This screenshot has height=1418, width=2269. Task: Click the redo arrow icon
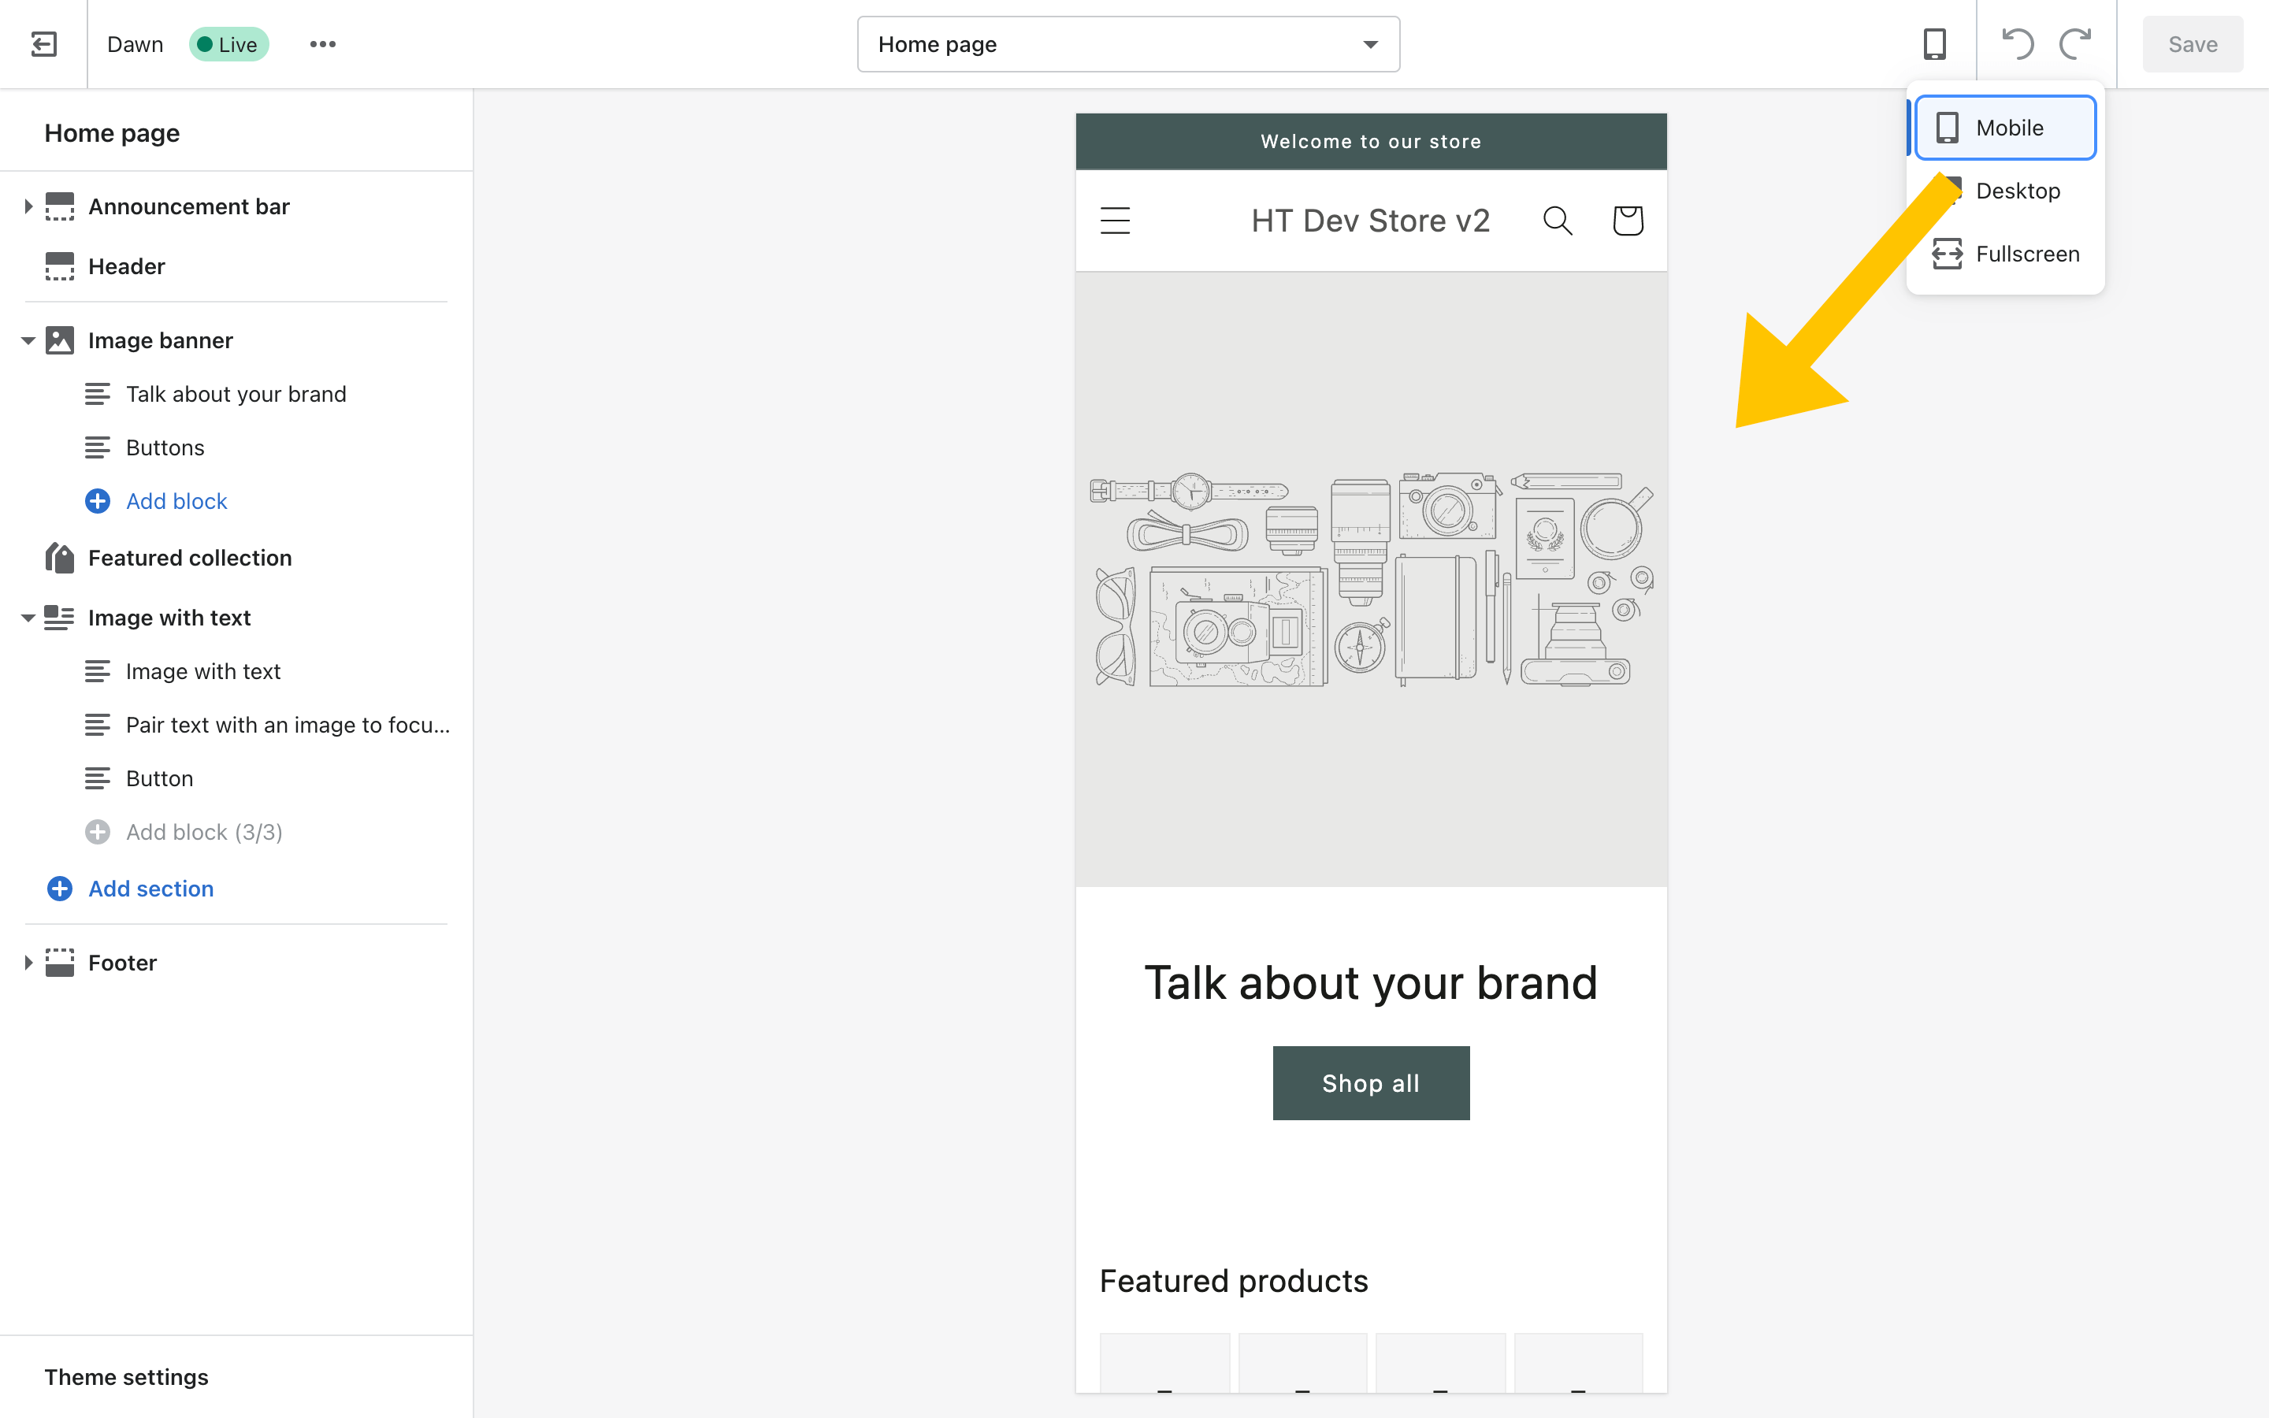tap(2076, 43)
